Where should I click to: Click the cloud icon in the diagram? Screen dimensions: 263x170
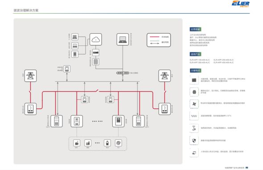click(95, 40)
